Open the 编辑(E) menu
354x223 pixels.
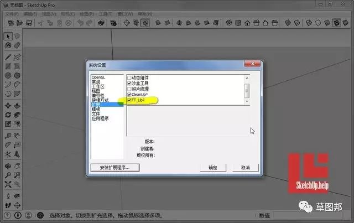(x=30, y=14)
